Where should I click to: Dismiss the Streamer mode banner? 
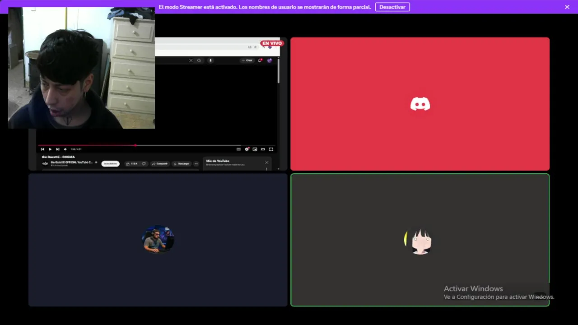[x=567, y=7]
